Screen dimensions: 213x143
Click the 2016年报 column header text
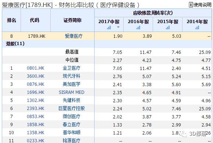(138, 22)
